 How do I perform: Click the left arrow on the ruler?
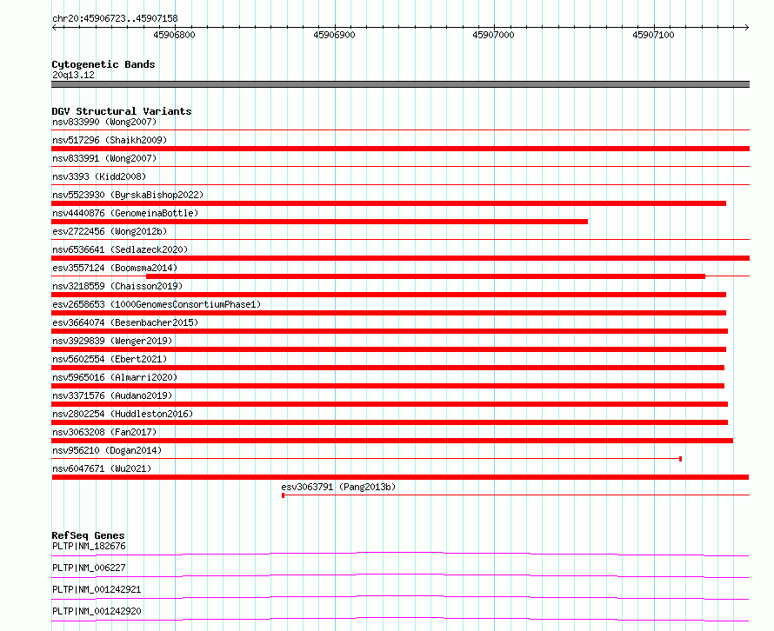(x=54, y=27)
